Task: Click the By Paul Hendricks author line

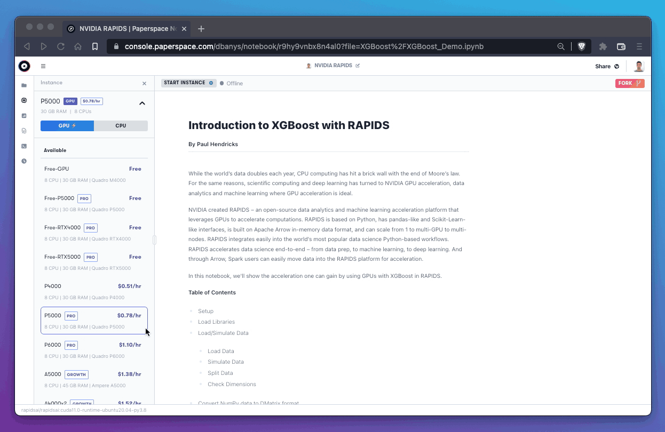Action: pyautogui.click(x=213, y=144)
